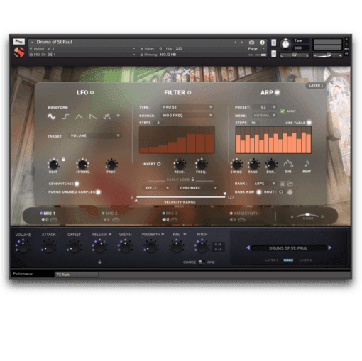Select the None layer option
This screenshot has height=361, width=362.
coord(288,260)
